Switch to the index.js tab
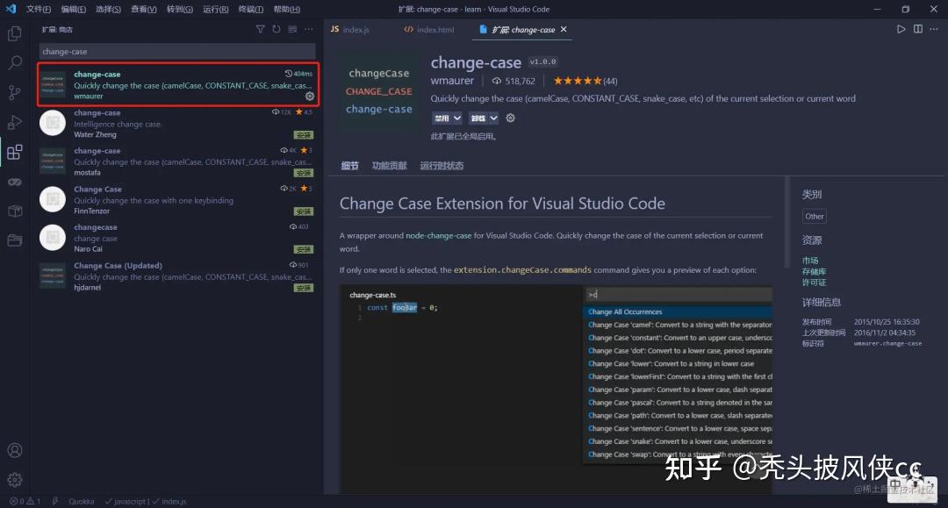The width and height of the screenshot is (948, 508). tap(350, 29)
